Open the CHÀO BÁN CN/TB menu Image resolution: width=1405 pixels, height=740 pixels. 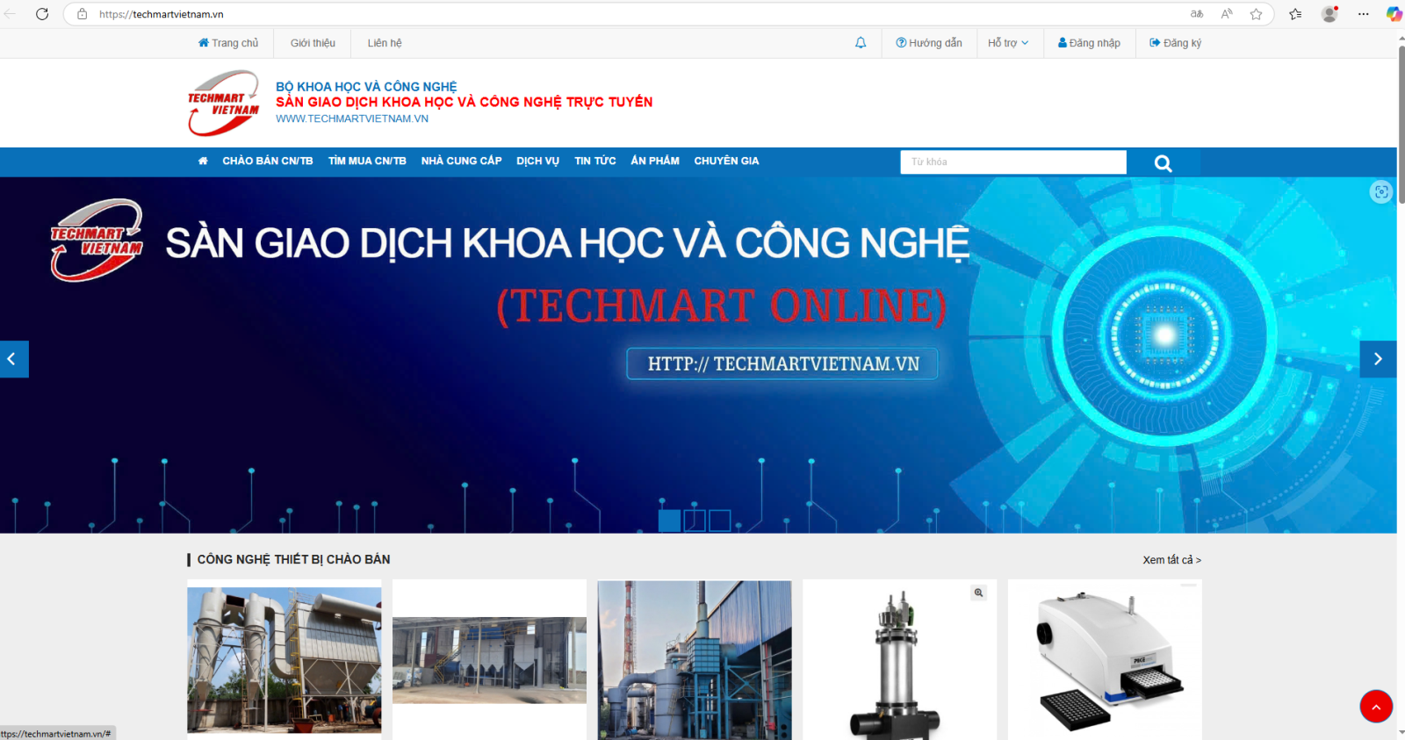tap(268, 161)
